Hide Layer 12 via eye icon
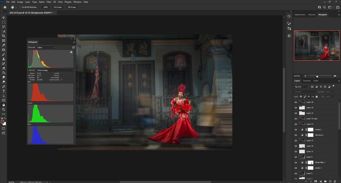The image size is (341, 183). click(x=296, y=140)
